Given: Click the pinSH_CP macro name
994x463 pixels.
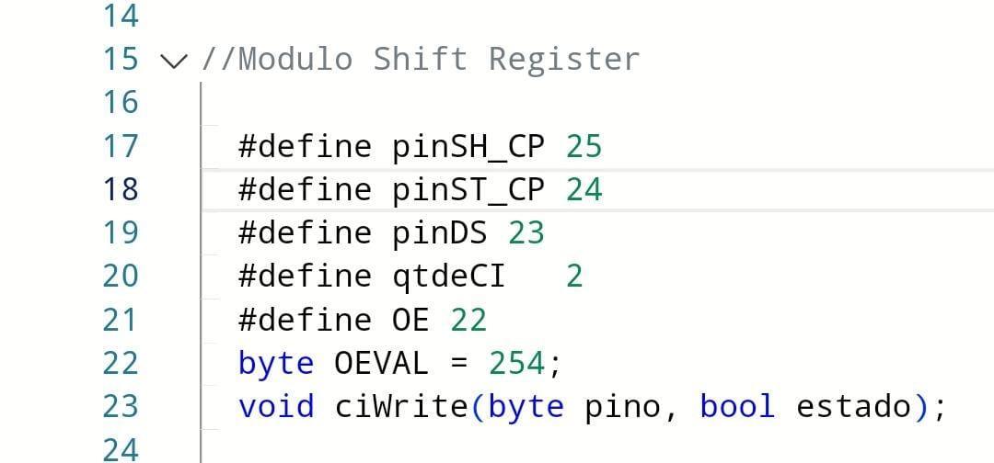Looking at the screenshot, I should [x=468, y=147].
